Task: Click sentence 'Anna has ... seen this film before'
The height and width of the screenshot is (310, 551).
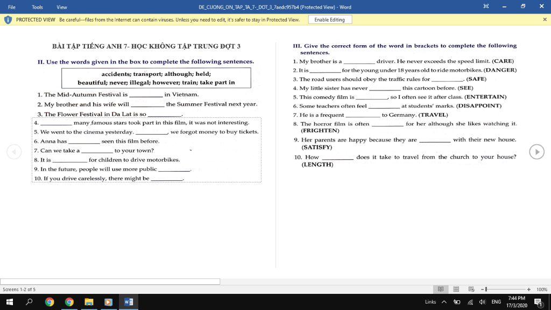Action: point(97,142)
